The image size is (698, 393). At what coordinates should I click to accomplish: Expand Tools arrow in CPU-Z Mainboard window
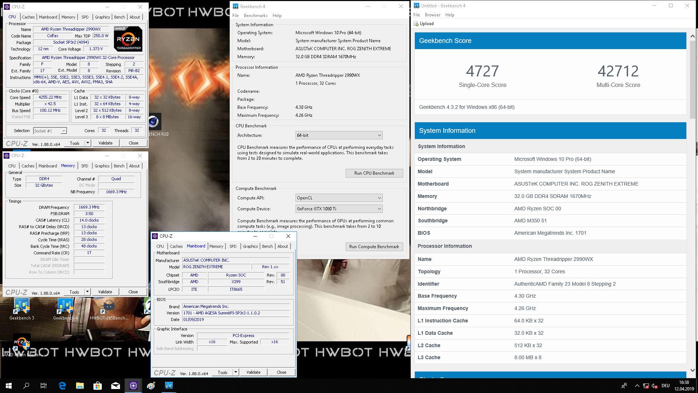[x=236, y=372]
